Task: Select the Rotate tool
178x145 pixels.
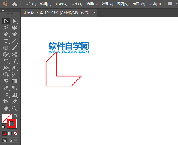Action: (x=6, y=61)
